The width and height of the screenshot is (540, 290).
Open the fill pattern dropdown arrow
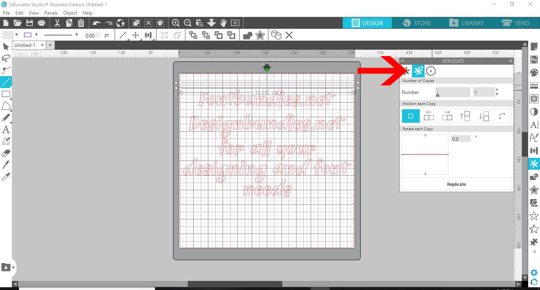pyautogui.click(x=17, y=35)
